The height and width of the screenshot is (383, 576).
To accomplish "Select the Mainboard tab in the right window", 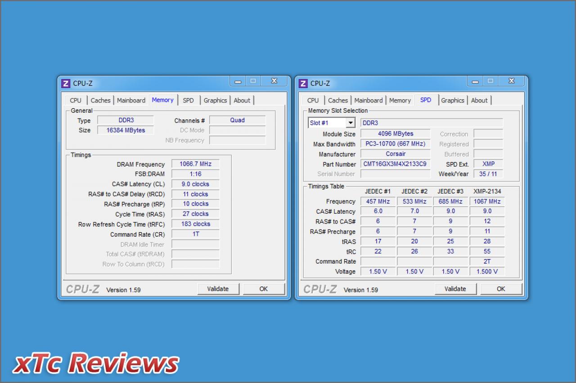I will tap(368, 100).
